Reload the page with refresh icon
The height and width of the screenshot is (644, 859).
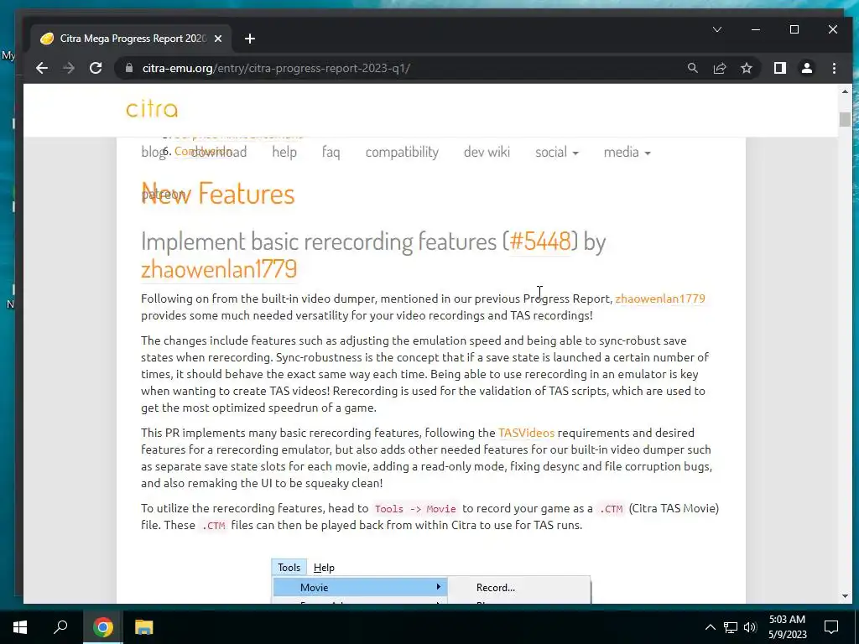(x=96, y=68)
